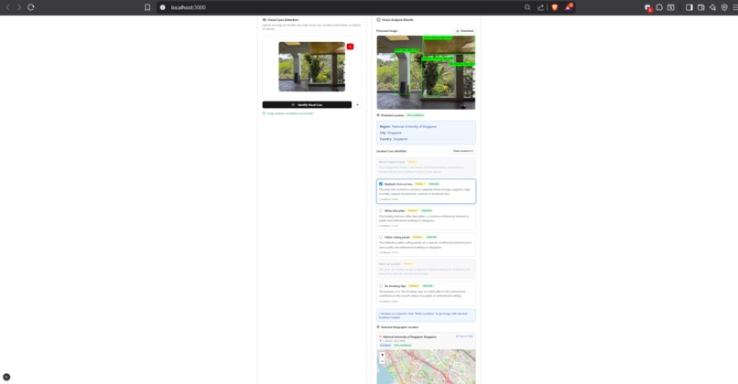Go forward using the browser forward arrow

coord(19,7)
